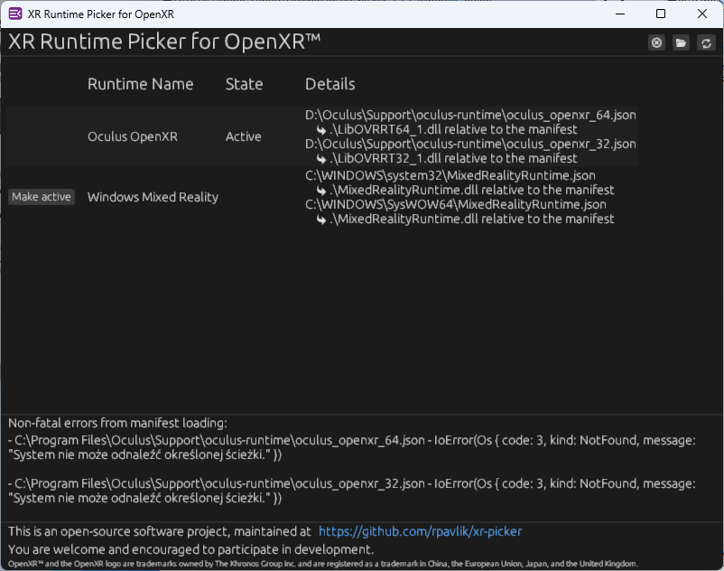Image resolution: width=724 pixels, height=571 pixels.
Task: Click the Program Files oculus_openxr_32.json error
Action: click(352, 491)
